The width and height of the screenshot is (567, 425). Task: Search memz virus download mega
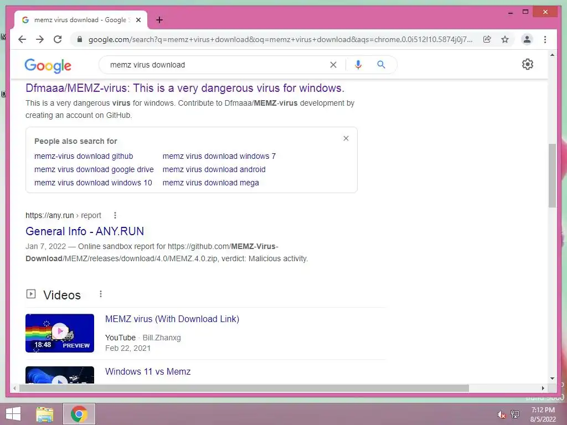click(211, 183)
